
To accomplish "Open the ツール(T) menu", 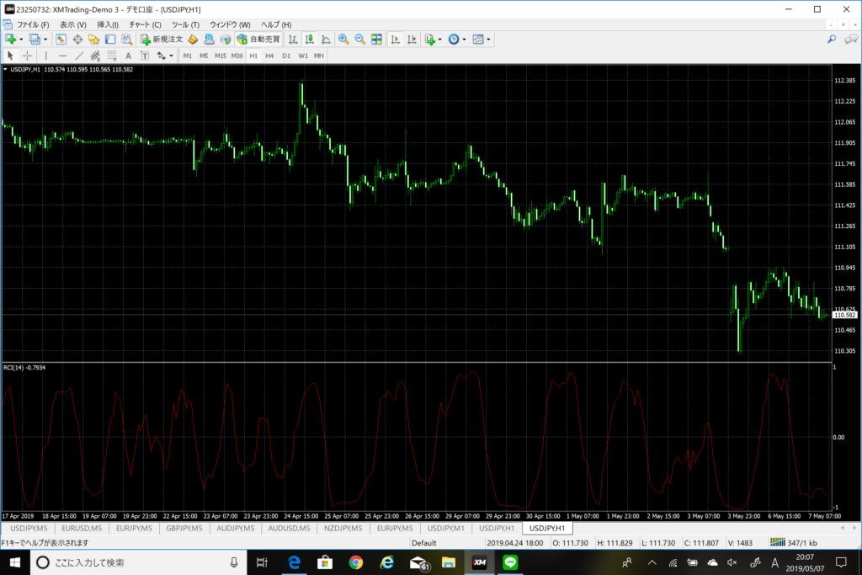I will point(185,24).
